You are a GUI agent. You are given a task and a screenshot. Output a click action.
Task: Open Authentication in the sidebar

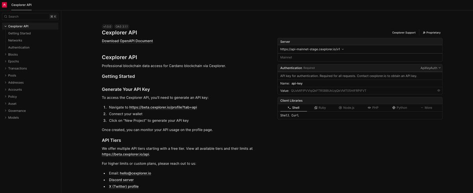tap(19, 48)
